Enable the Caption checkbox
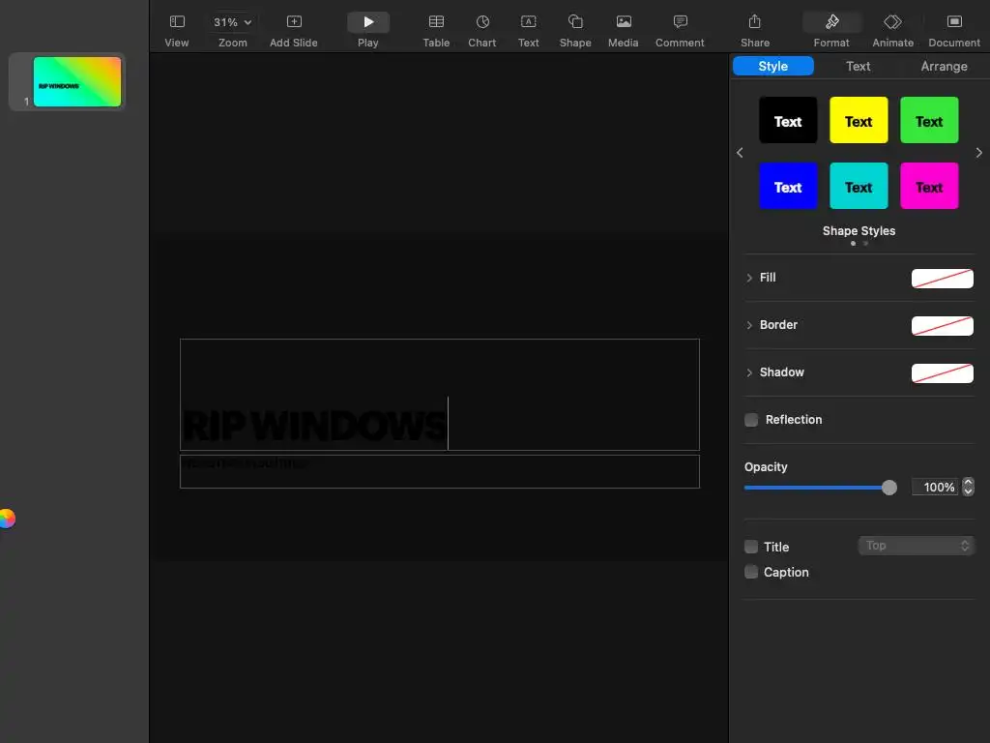This screenshot has width=990, height=743. (x=751, y=572)
